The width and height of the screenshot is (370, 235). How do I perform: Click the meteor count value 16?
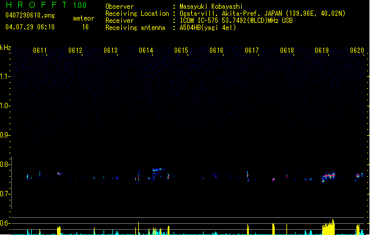pos(85,27)
